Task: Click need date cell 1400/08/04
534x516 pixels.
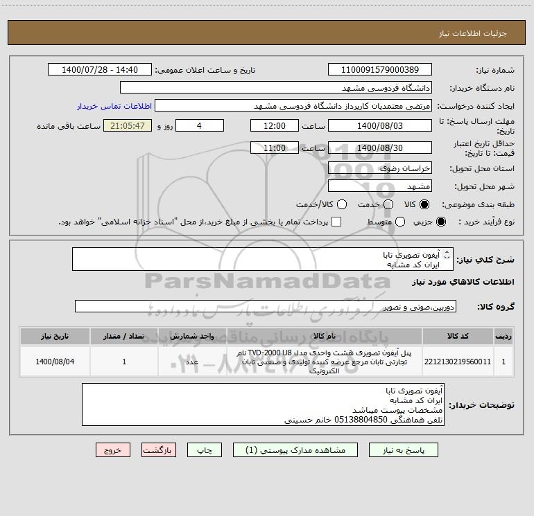Action: pos(55,362)
